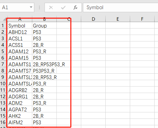Select column F header

pos(142,19)
